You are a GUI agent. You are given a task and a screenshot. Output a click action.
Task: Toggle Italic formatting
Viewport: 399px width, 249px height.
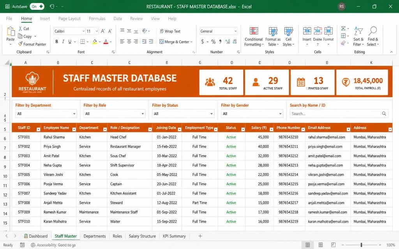click(x=63, y=41)
